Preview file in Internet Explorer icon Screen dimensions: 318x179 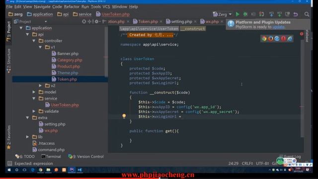[x=290, y=39]
